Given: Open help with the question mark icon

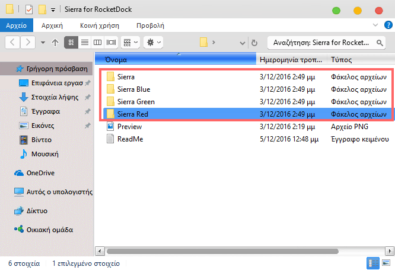Looking at the screenshot, I should pos(388,25).
